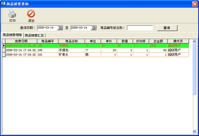Open the end date calendar picker
This screenshot has width=199, height=136.
[94, 28]
